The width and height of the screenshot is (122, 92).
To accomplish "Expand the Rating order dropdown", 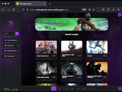I will click(x=11, y=45).
